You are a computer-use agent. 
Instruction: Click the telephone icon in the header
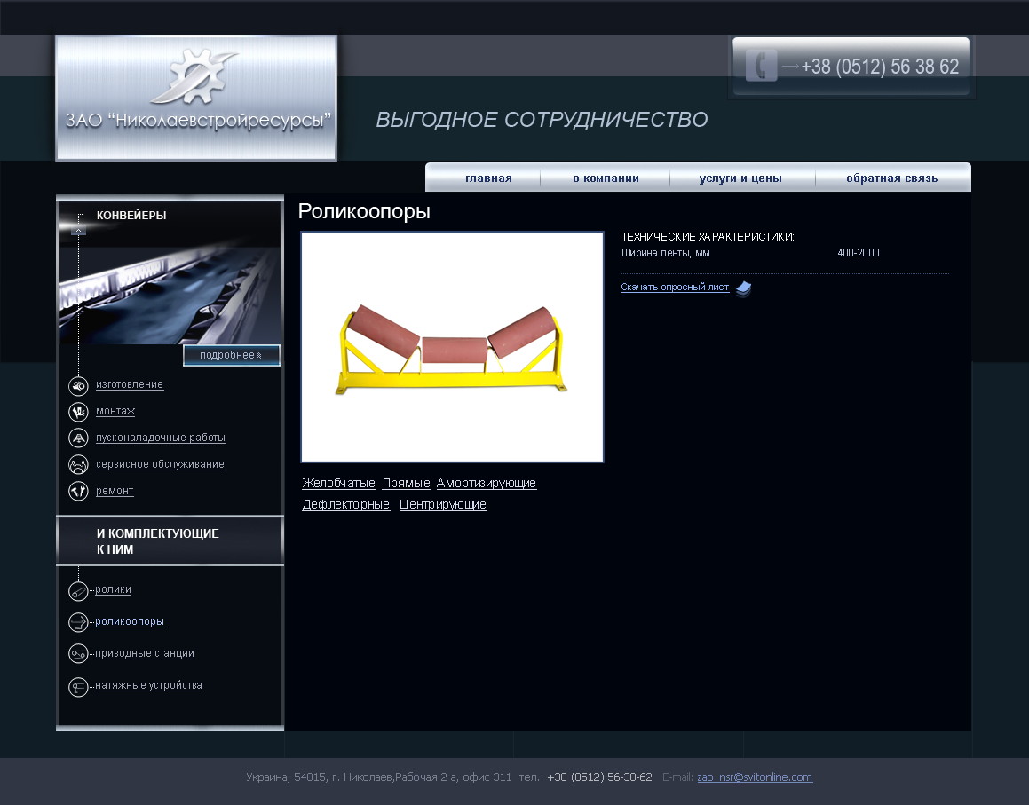point(761,67)
